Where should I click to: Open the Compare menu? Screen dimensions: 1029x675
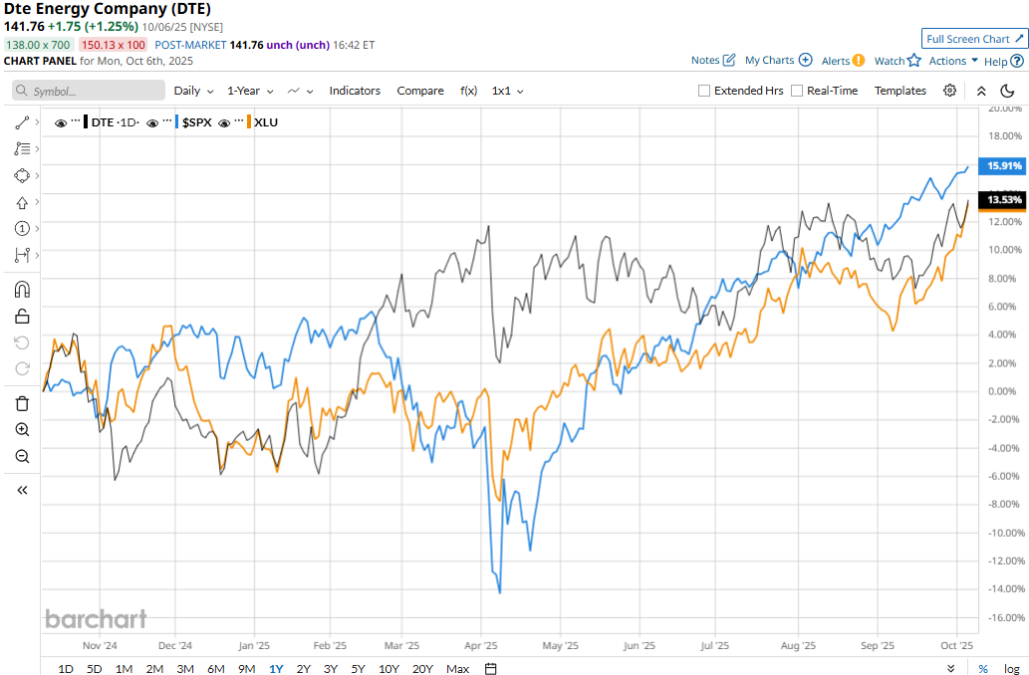tap(420, 91)
